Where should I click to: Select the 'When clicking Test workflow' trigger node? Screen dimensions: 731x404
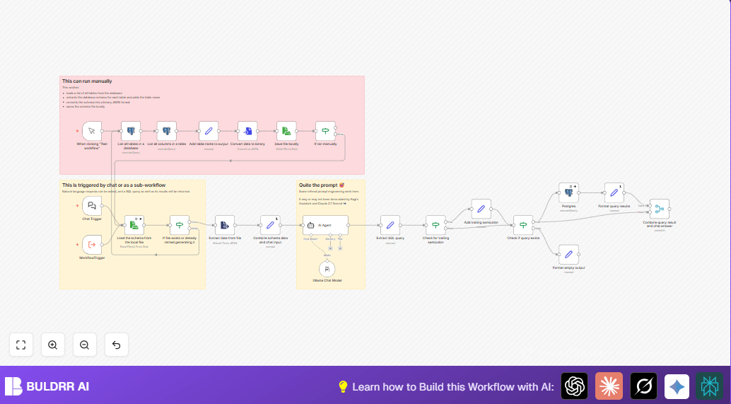click(92, 131)
